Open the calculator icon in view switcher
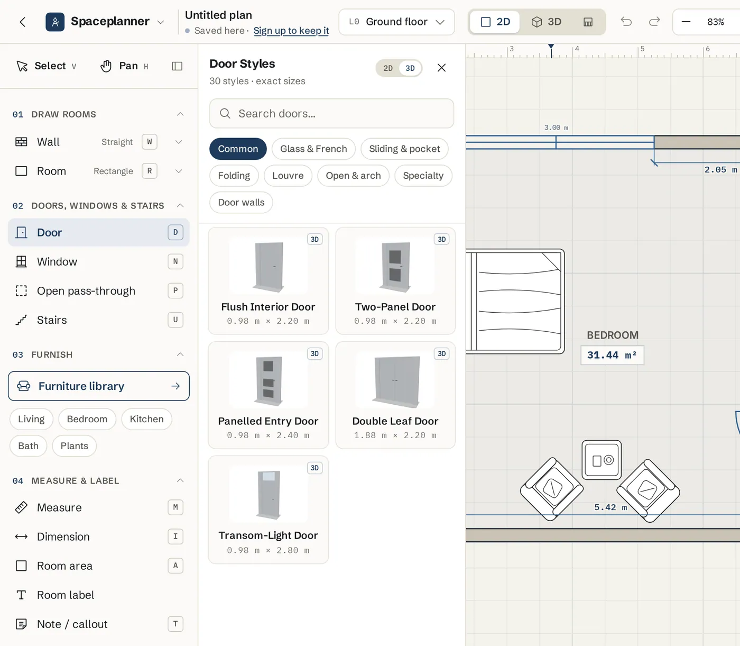This screenshot has width=740, height=646. [588, 22]
